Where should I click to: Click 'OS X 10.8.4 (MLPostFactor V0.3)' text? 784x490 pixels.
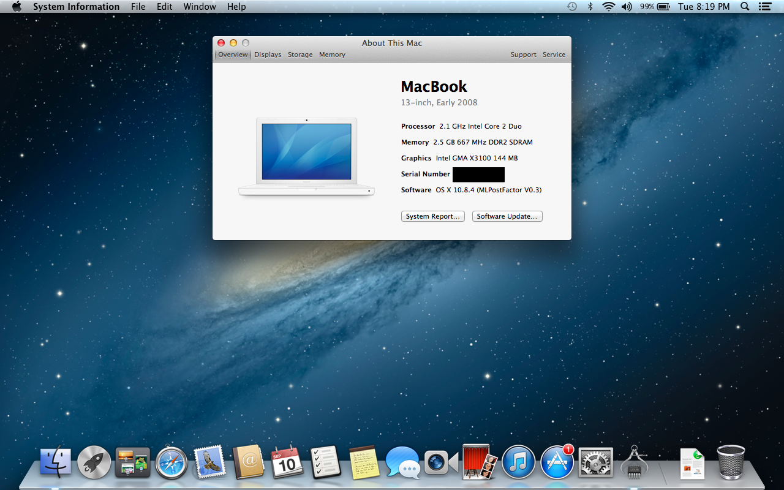(x=489, y=190)
